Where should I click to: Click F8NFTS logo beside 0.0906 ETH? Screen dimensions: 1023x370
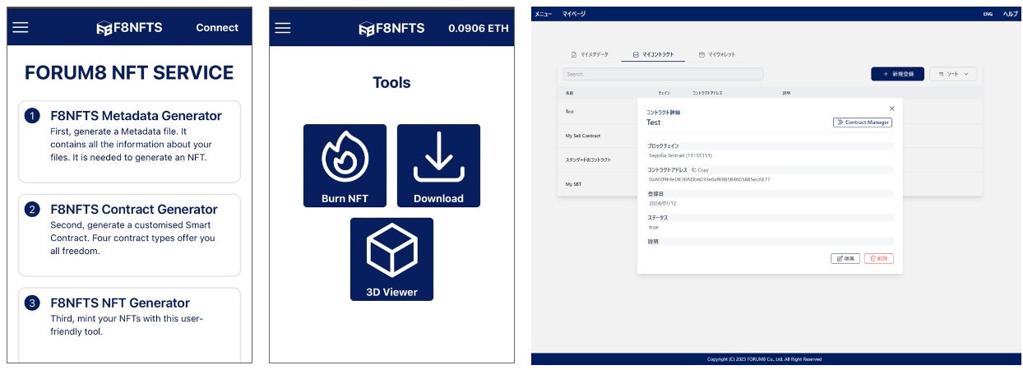(391, 28)
